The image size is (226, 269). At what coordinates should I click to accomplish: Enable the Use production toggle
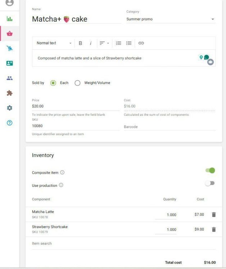[x=209, y=183]
